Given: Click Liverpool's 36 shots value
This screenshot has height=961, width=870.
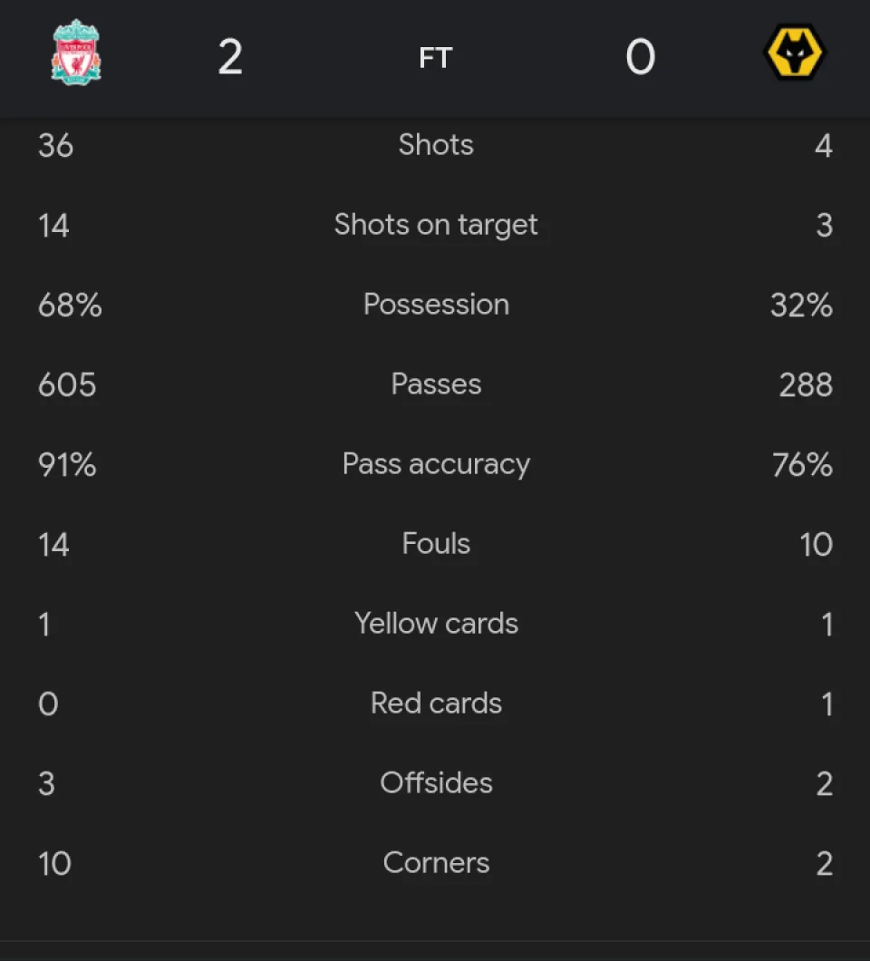Looking at the screenshot, I should tap(55, 145).
